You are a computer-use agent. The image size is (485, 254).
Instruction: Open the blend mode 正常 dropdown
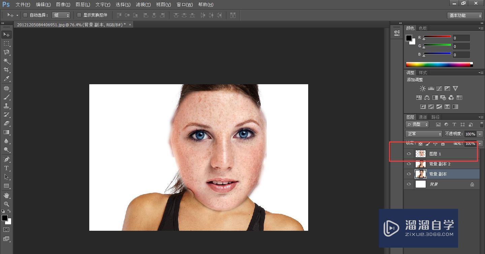coord(424,134)
